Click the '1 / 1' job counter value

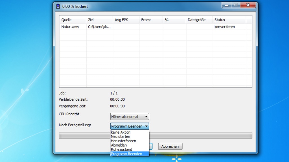pyautogui.click(x=114, y=93)
